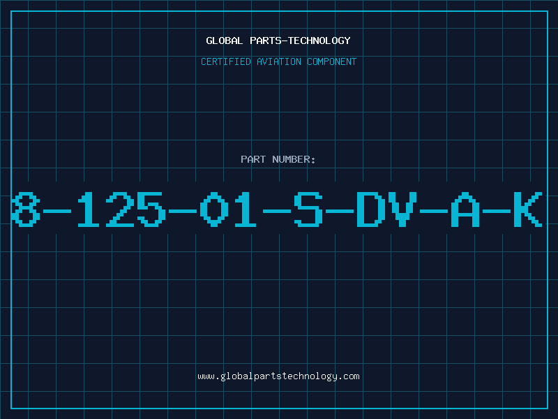Click the 'GLOBAL PARTS-TECHNOLOGY' heading

(278, 41)
